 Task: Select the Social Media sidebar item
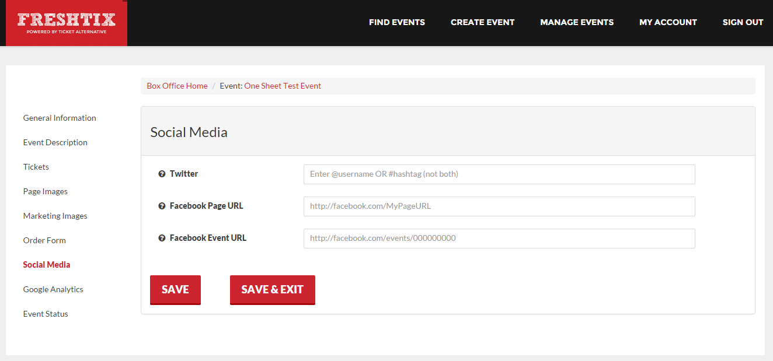pos(47,265)
